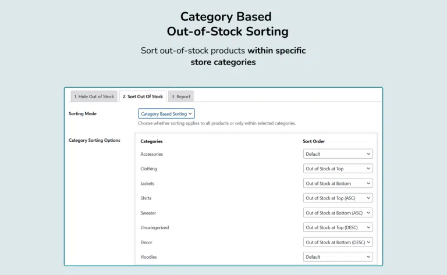Expand the Sweater sort order dropdown
This screenshot has height=275, width=447.
tap(338, 213)
